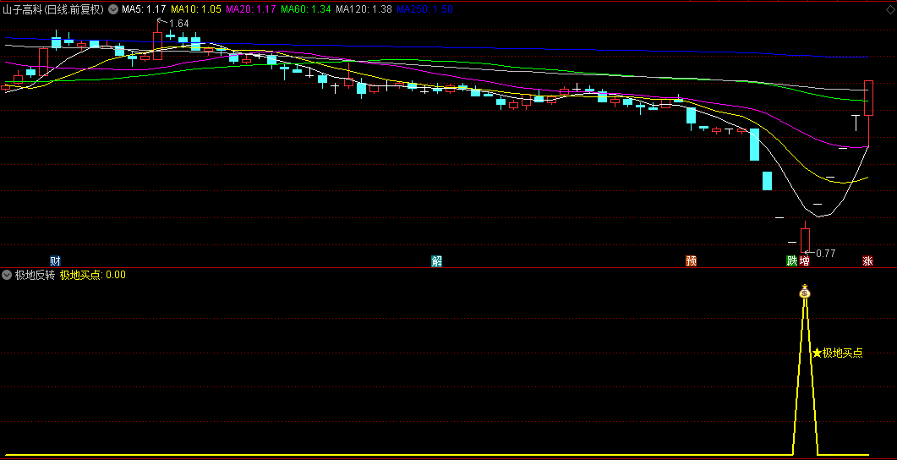
Task: Select the 山子高科(日线.前复权) title label
Action: (x=53, y=9)
